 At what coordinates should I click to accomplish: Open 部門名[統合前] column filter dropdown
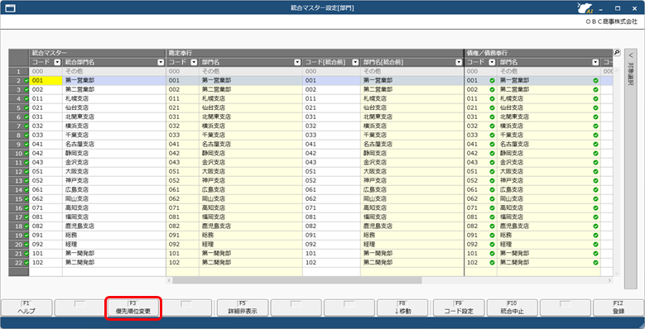pos(459,63)
